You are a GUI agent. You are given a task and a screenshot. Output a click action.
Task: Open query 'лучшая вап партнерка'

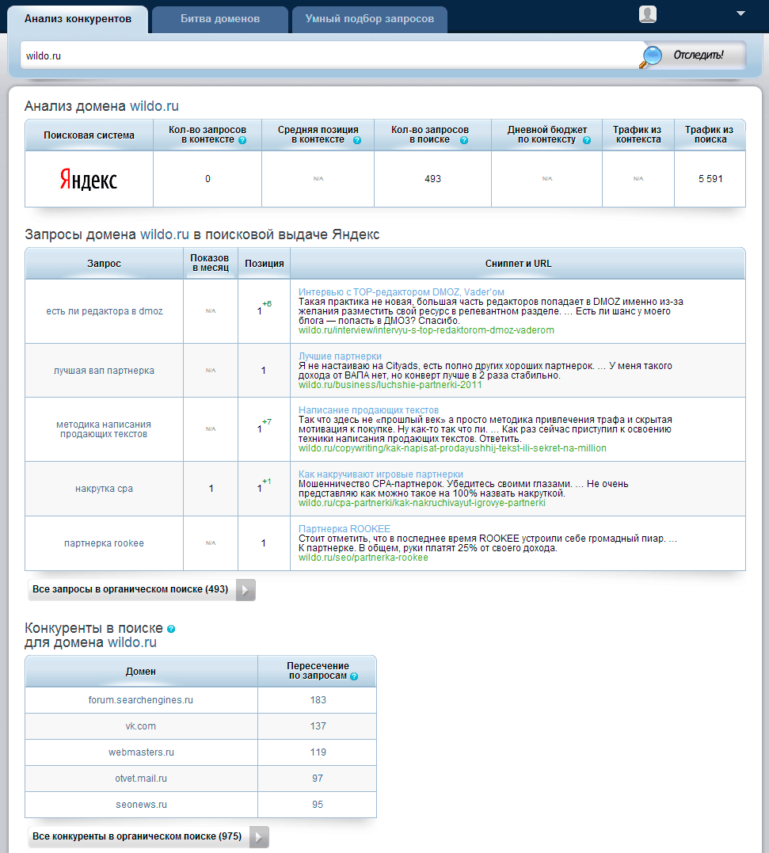[x=104, y=371]
